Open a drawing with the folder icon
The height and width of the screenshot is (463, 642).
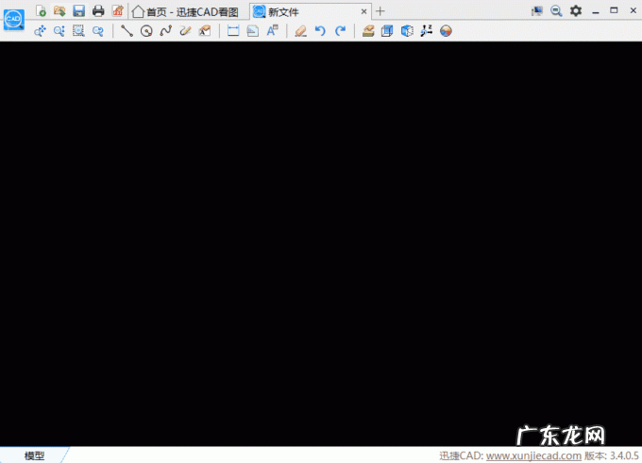point(59,11)
